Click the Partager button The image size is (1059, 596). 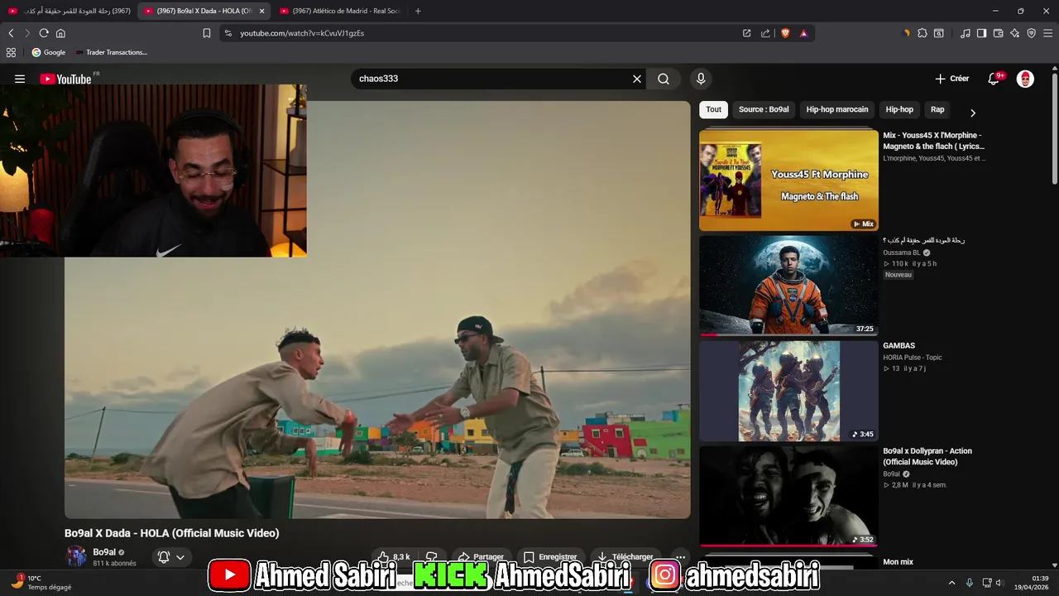[x=481, y=557]
